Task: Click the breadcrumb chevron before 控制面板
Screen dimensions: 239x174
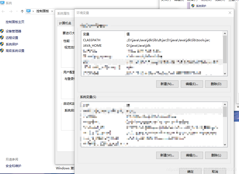Action: click(33, 11)
